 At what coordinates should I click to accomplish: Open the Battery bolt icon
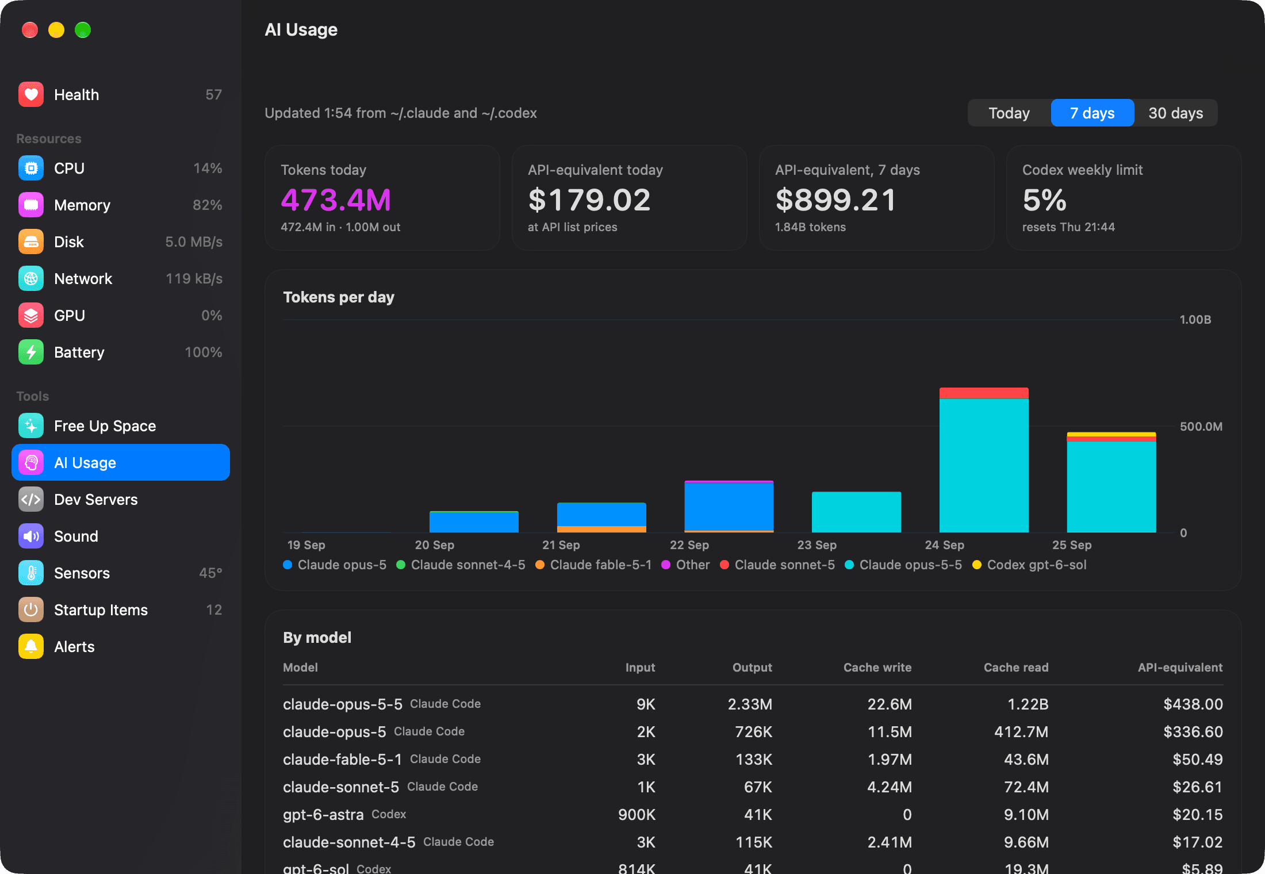[x=31, y=352]
